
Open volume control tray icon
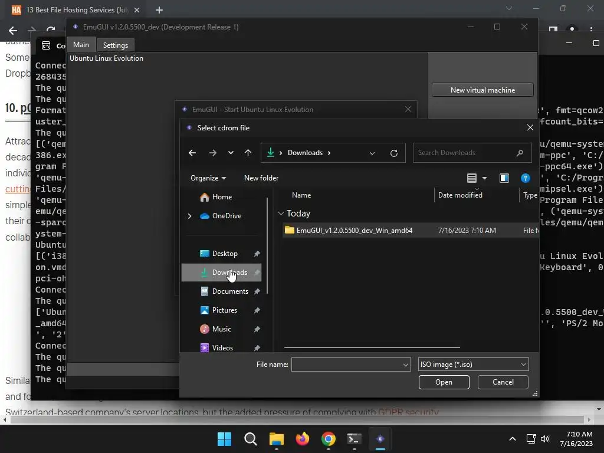click(x=544, y=439)
